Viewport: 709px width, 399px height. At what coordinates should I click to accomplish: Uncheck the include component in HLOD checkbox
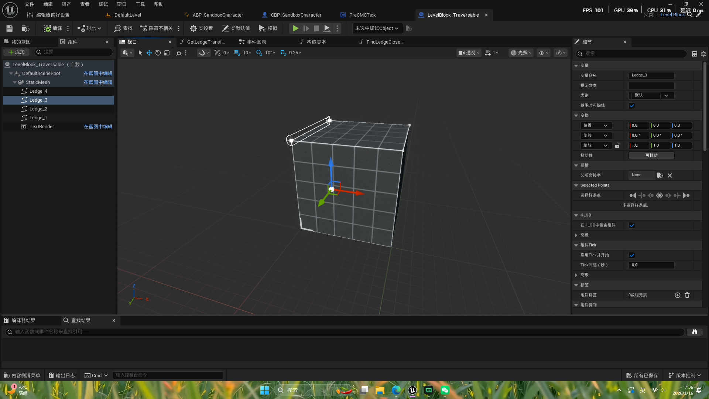pos(632,225)
